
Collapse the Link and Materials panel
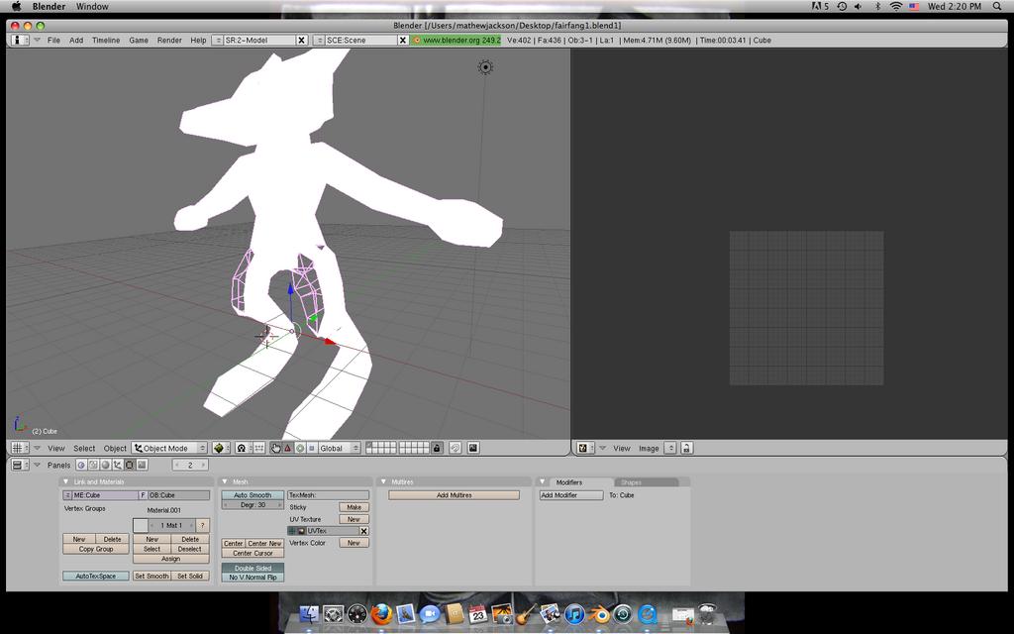click(65, 482)
